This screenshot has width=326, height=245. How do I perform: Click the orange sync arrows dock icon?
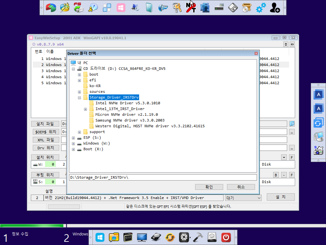pyautogui.click(x=170, y=237)
